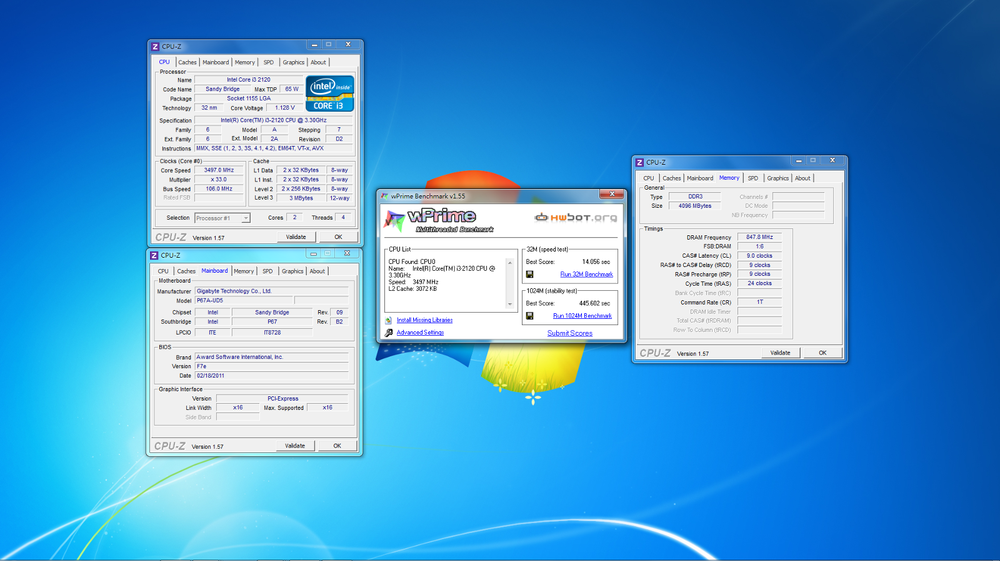The height and width of the screenshot is (561, 1000).
Task: Select About tab in the Memory window
Action: [x=802, y=178]
